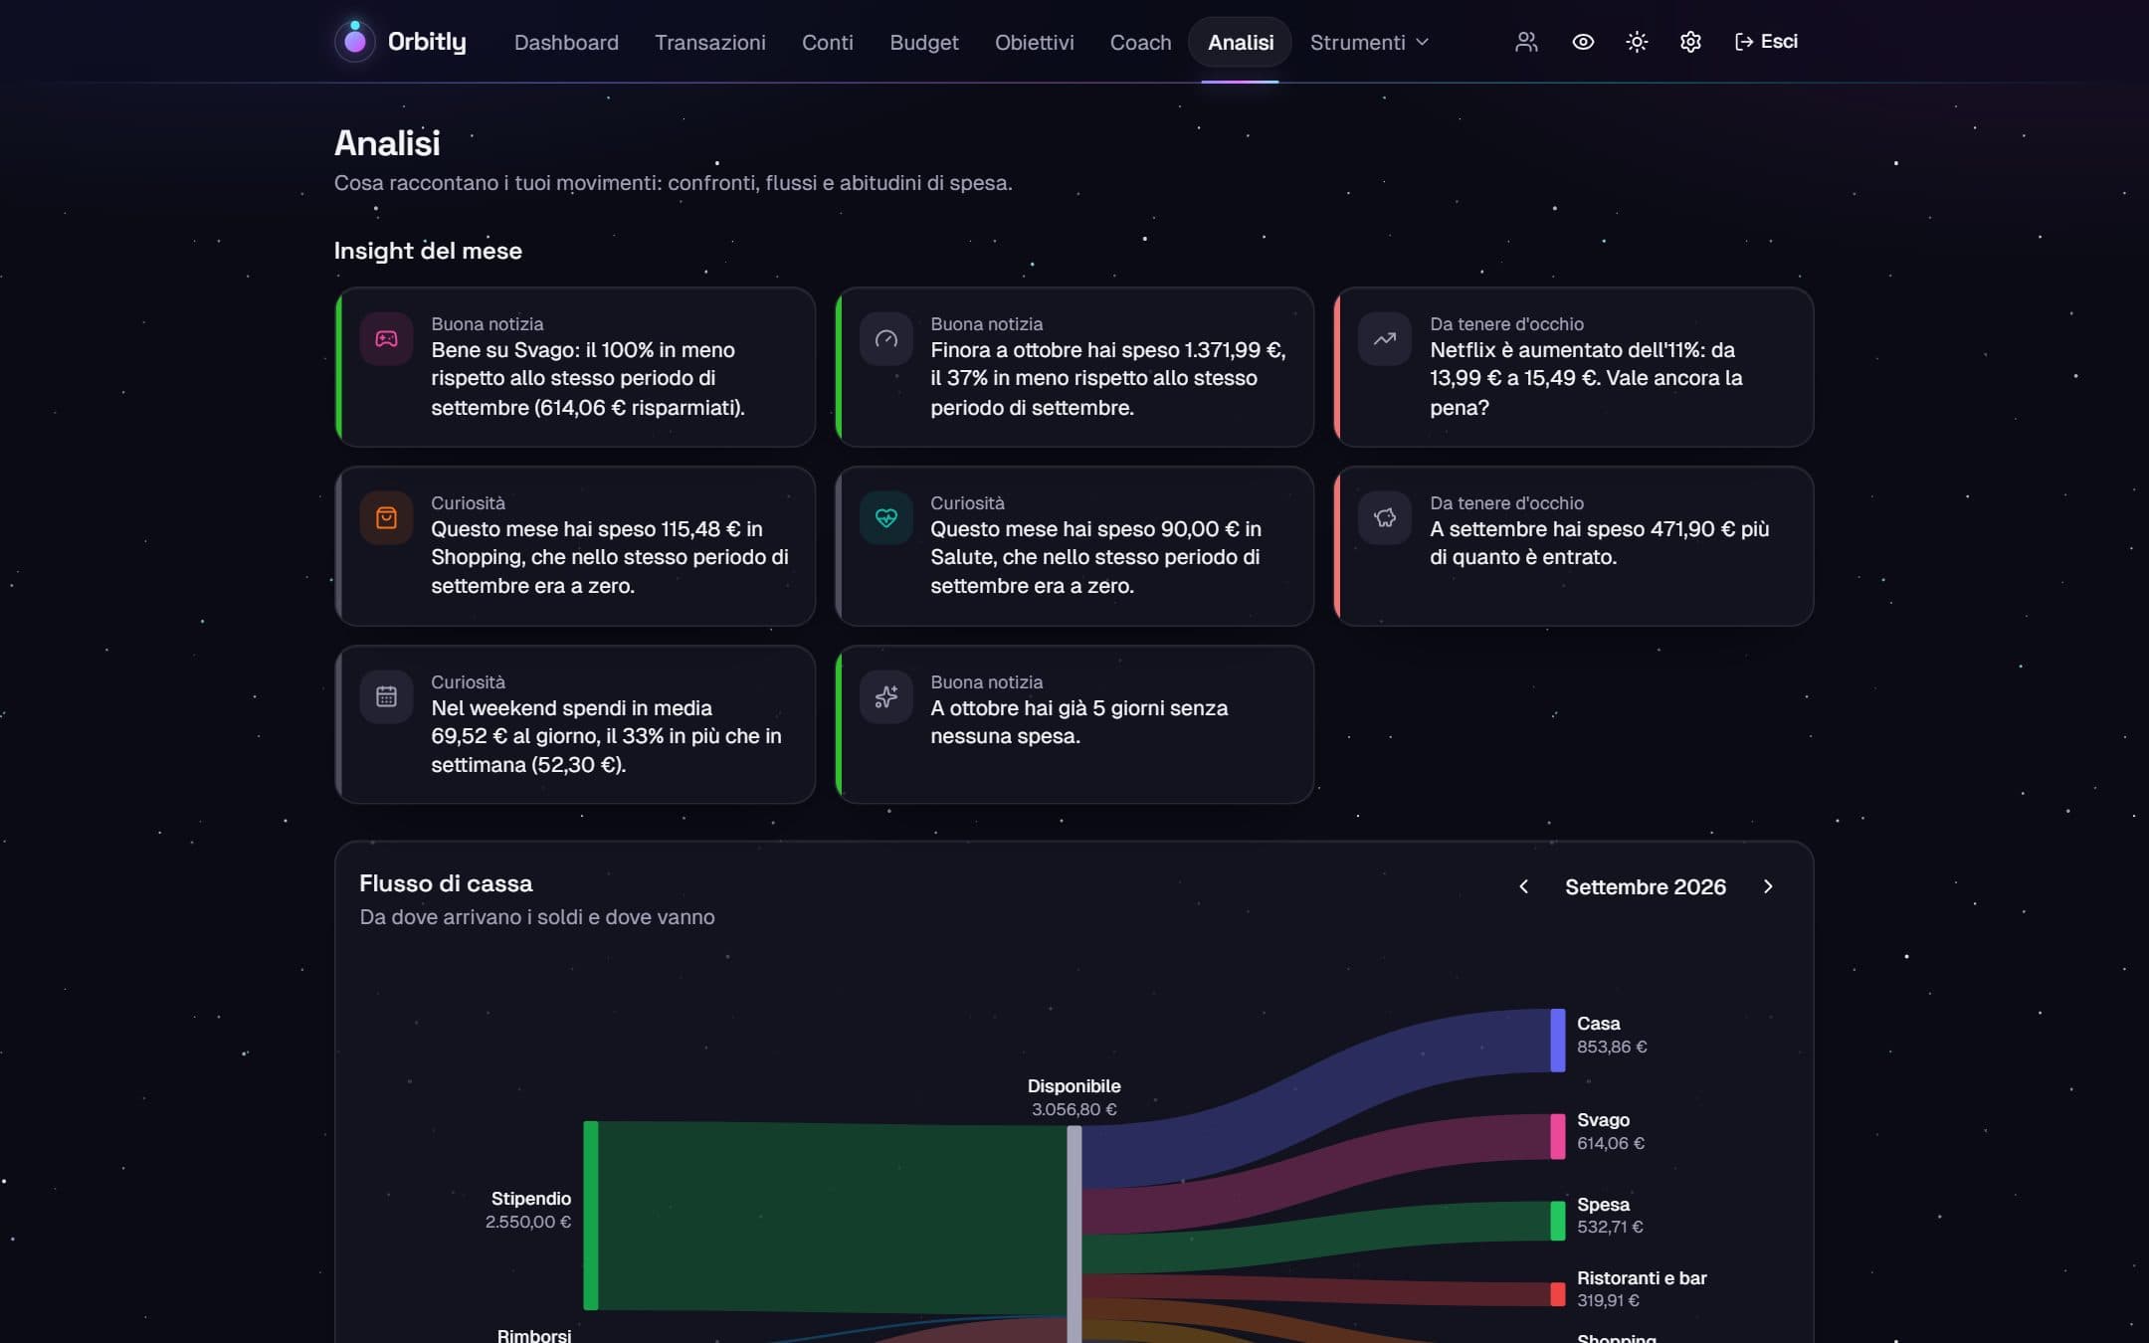Click the Insight del mese heading
The width and height of the screenshot is (2149, 1343).
428,251
